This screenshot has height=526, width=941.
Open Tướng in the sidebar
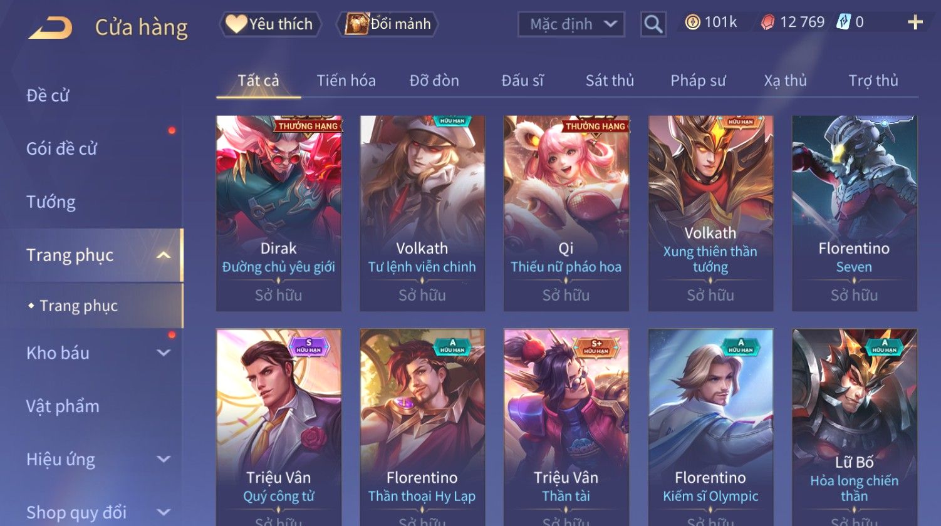click(x=51, y=202)
